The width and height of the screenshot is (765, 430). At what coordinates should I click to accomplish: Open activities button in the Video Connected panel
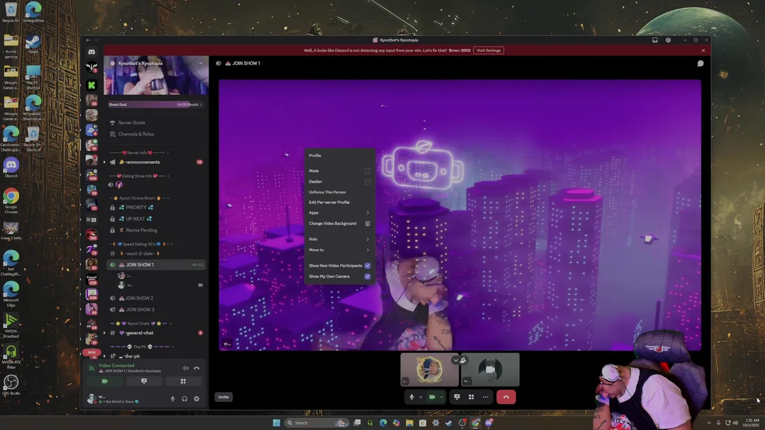click(x=183, y=381)
